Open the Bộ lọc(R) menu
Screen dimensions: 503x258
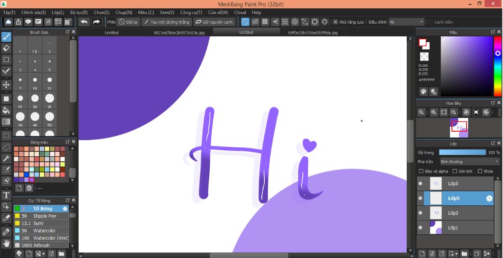(x=79, y=12)
